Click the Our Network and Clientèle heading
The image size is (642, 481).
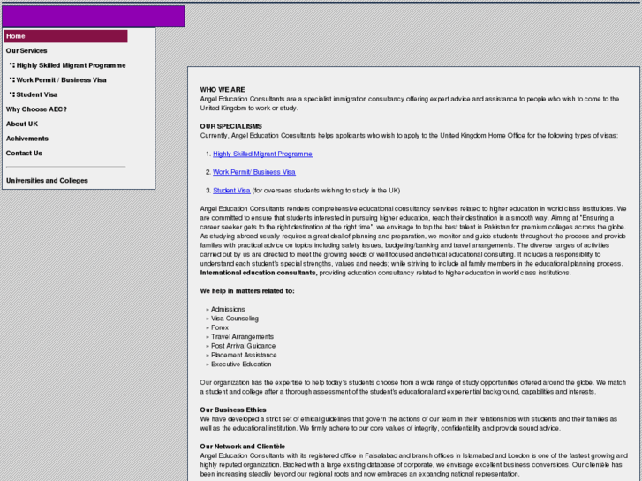coord(242,447)
